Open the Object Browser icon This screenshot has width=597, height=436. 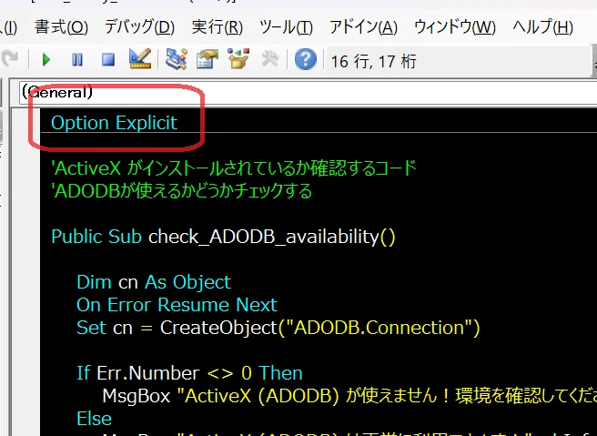pos(238,59)
